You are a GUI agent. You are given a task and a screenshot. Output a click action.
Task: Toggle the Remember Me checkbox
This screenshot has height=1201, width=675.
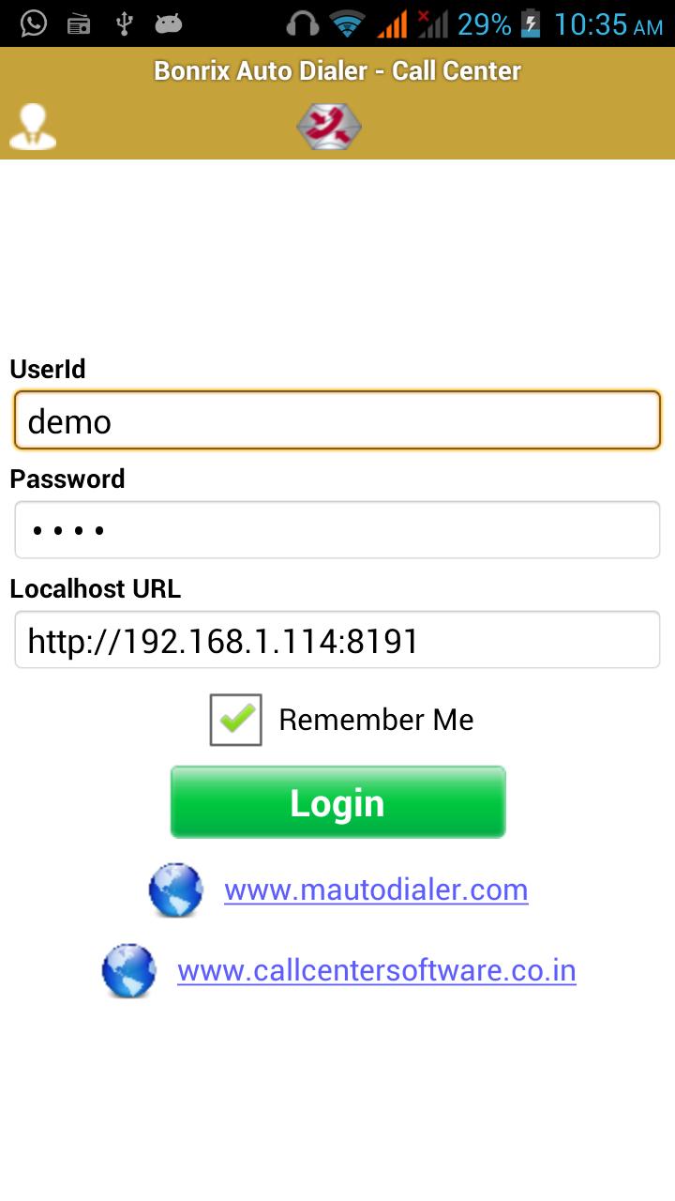pyautogui.click(x=235, y=720)
